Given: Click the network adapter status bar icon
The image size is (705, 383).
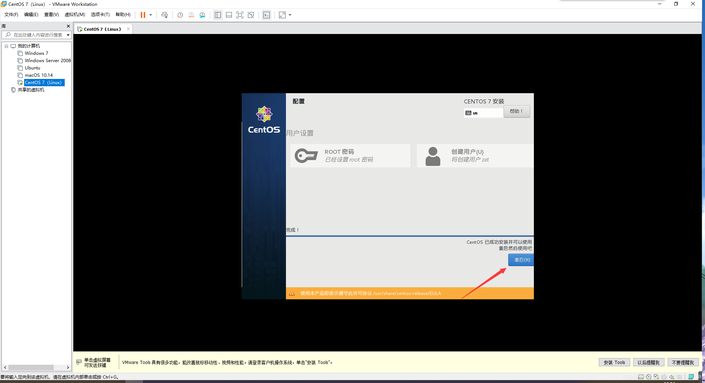Looking at the screenshot, I should (656, 377).
